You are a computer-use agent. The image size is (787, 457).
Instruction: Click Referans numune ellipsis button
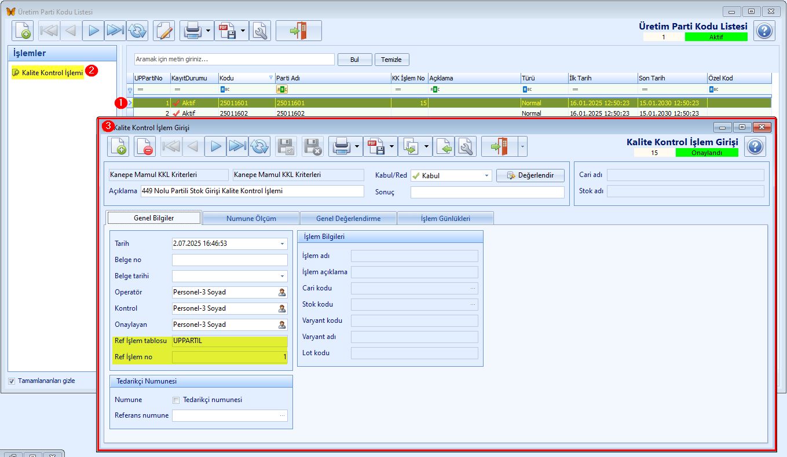[283, 415]
